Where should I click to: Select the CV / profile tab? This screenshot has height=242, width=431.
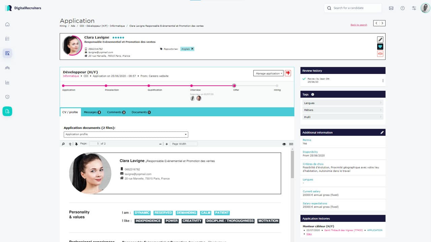[70, 112]
